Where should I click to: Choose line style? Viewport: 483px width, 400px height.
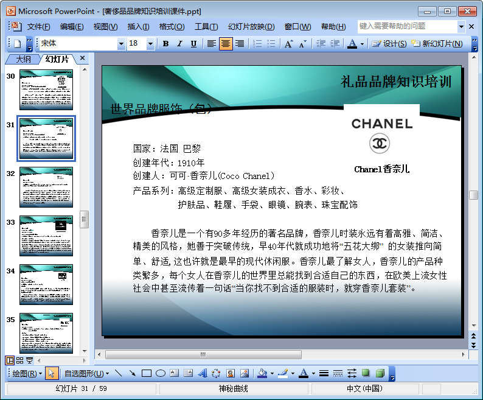click(324, 373)
